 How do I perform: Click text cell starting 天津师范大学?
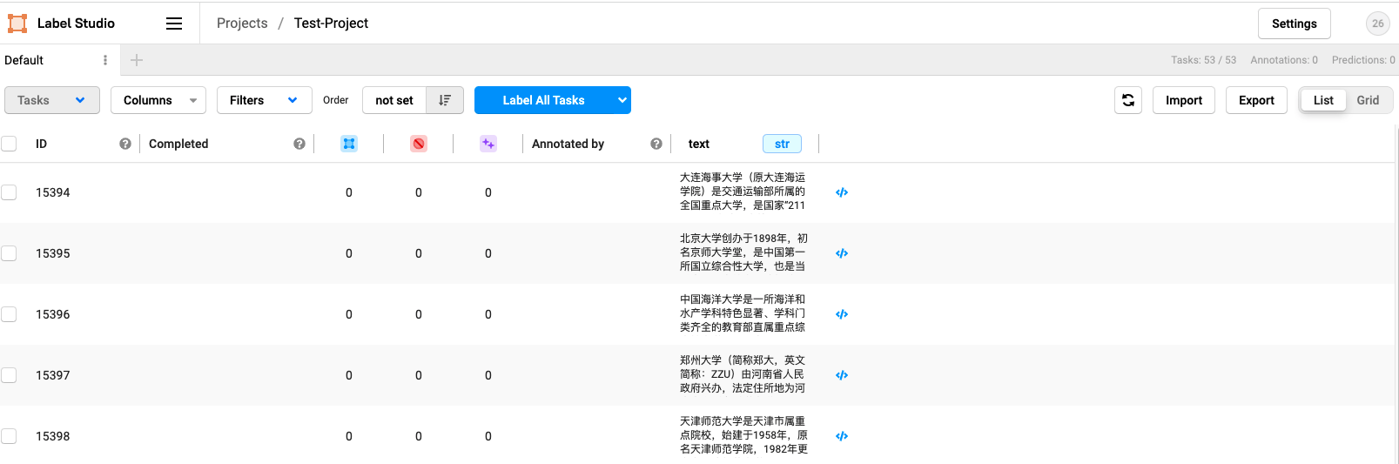pos(743,435)
